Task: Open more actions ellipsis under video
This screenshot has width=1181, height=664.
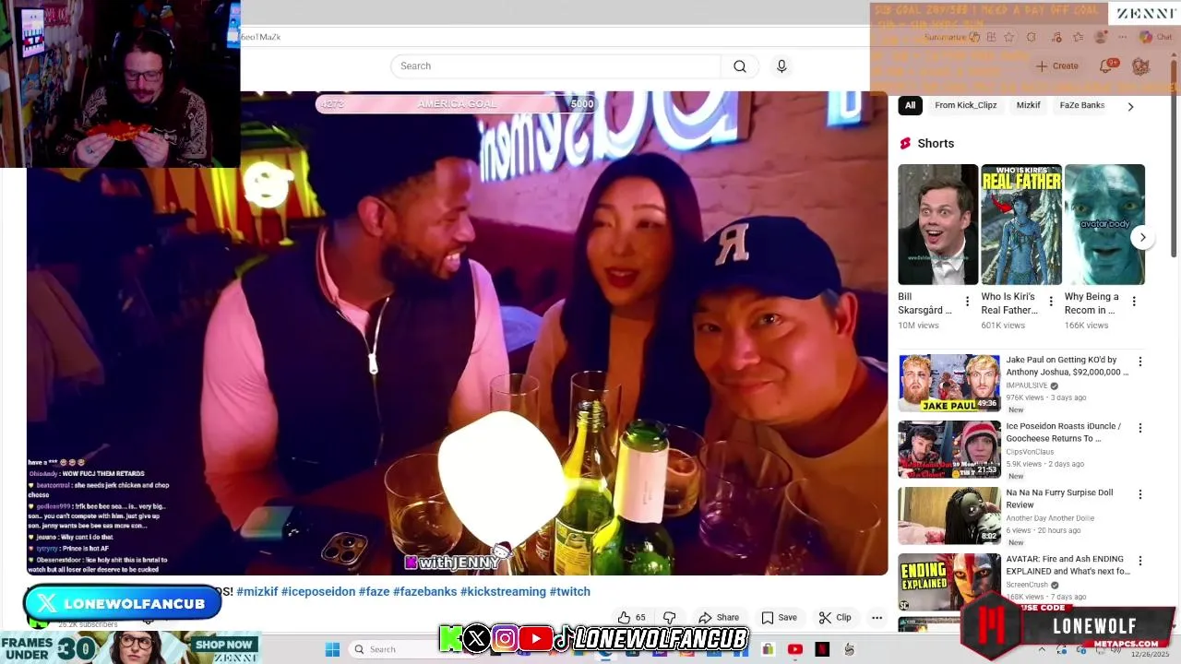Action: click(877, 618)
